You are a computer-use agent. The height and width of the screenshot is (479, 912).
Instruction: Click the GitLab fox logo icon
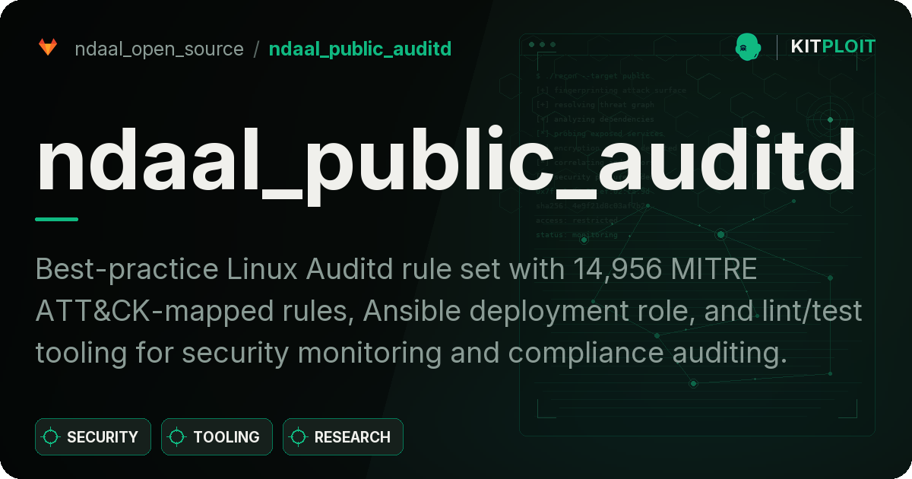(x=48, y=48)
